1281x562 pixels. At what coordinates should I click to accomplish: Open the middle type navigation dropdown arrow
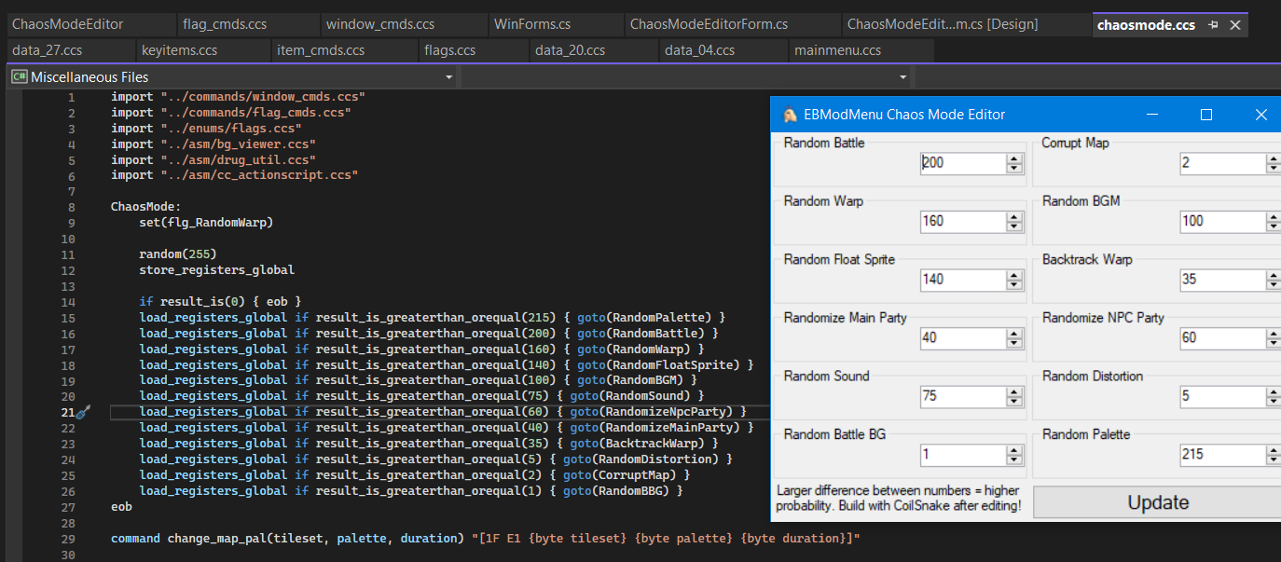click(902, 77)
